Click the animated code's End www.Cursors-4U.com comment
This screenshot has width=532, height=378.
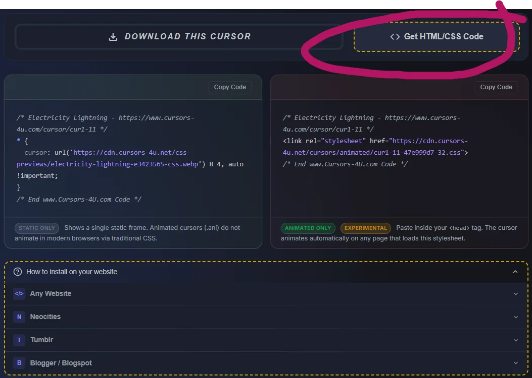click(x=345, y=164)
